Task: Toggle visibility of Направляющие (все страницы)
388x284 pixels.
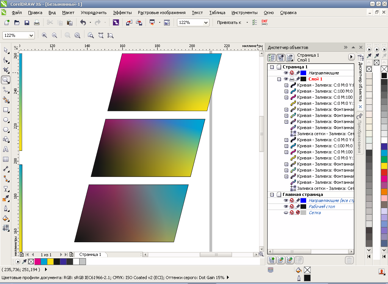Action: tap(286, 200)
